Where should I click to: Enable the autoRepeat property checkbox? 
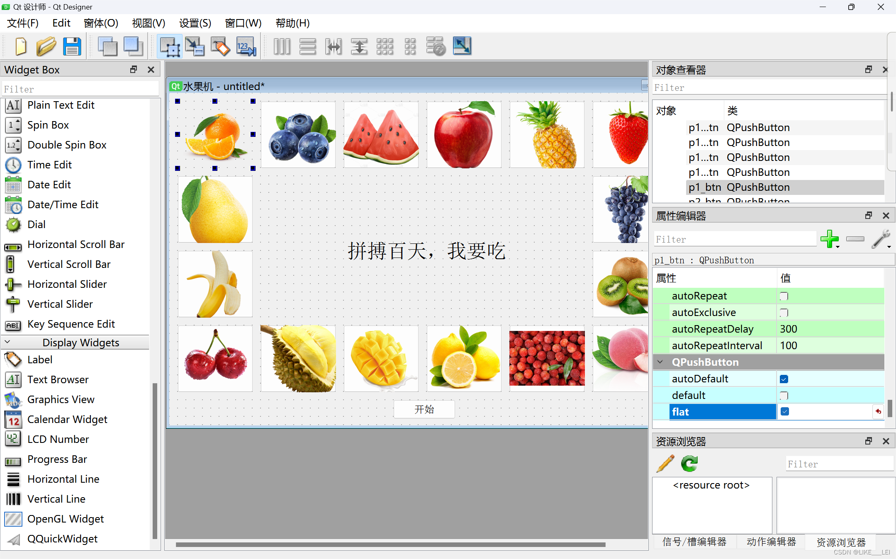click(x=784, y=296)
